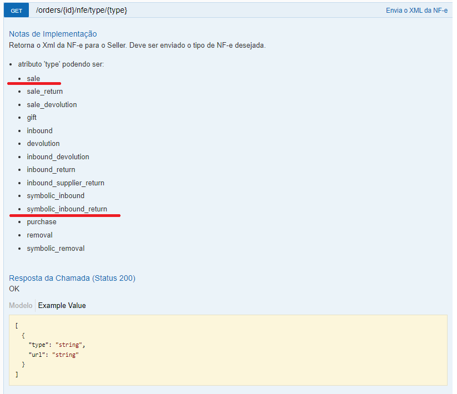
Task: Click the 'sale_devolution' list item
Action: coord(52,105)
